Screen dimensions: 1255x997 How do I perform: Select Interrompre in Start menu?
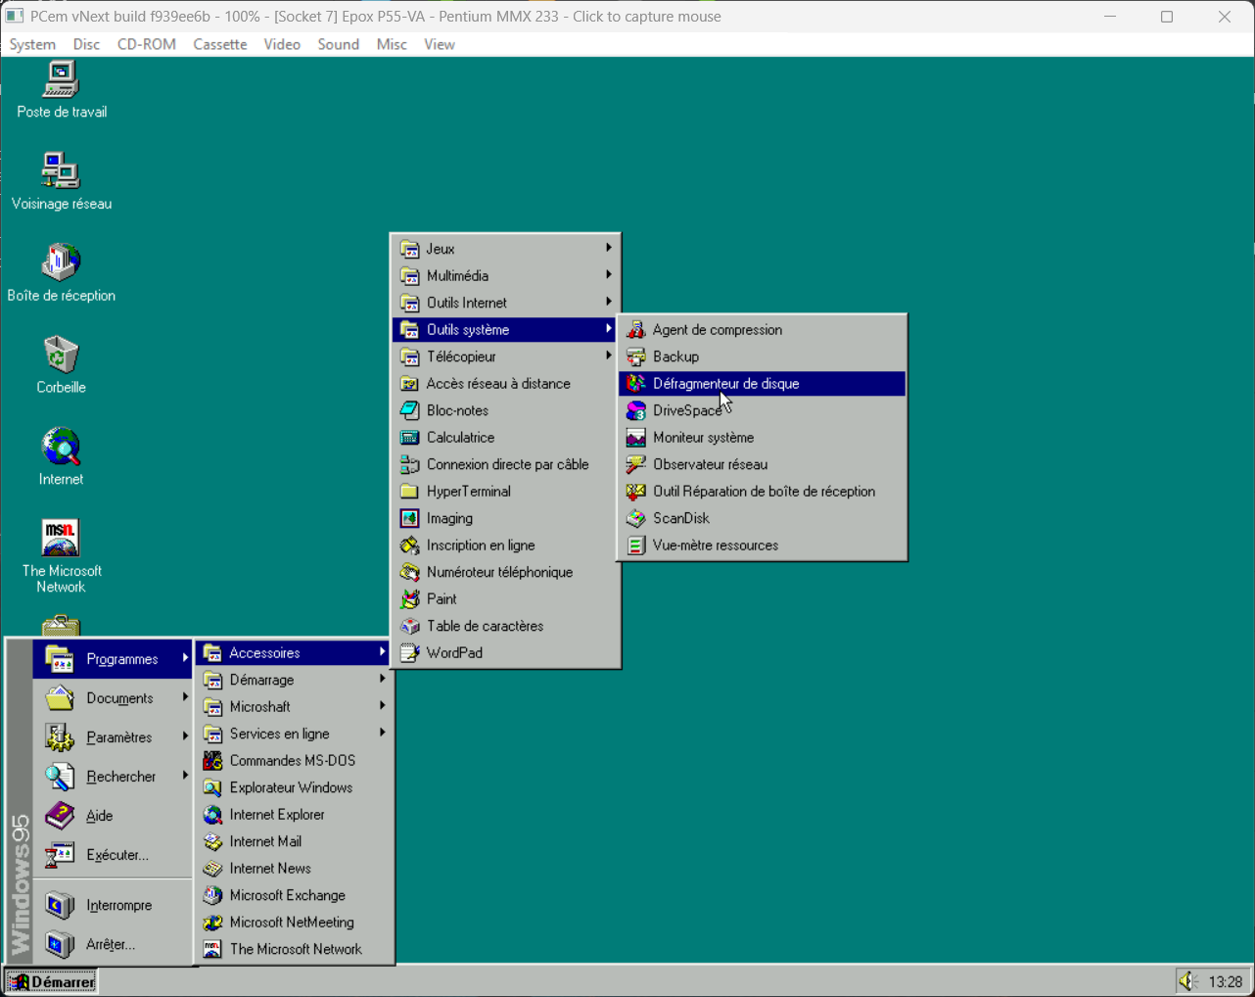(113, 905)
